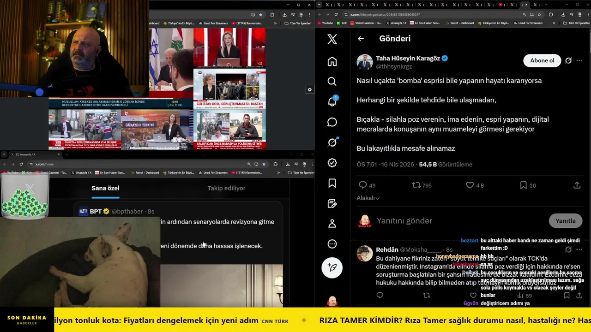Click reply icon under Rehdân's reply
Image resolution: width=591 pixels, height=332 pixels.
380,295
